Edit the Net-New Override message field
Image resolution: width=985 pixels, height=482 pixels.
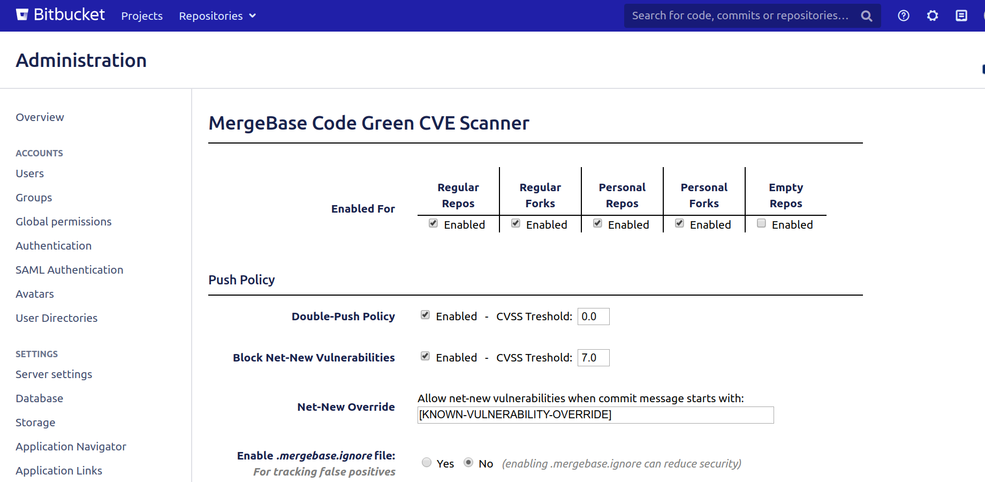(595, 415)
